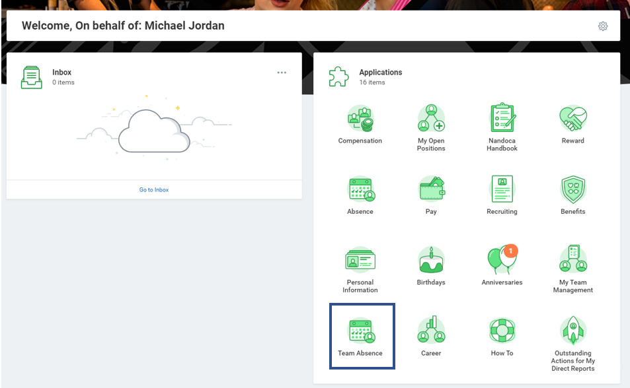
Task: Open the Pay wallet icon
Action: click(x=431, y=189)
